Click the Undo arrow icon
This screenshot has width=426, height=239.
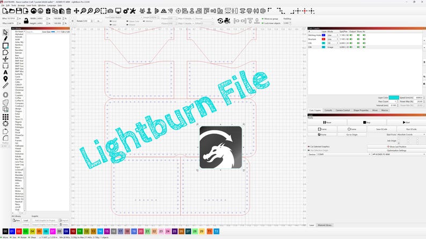[x=33, y=11]
